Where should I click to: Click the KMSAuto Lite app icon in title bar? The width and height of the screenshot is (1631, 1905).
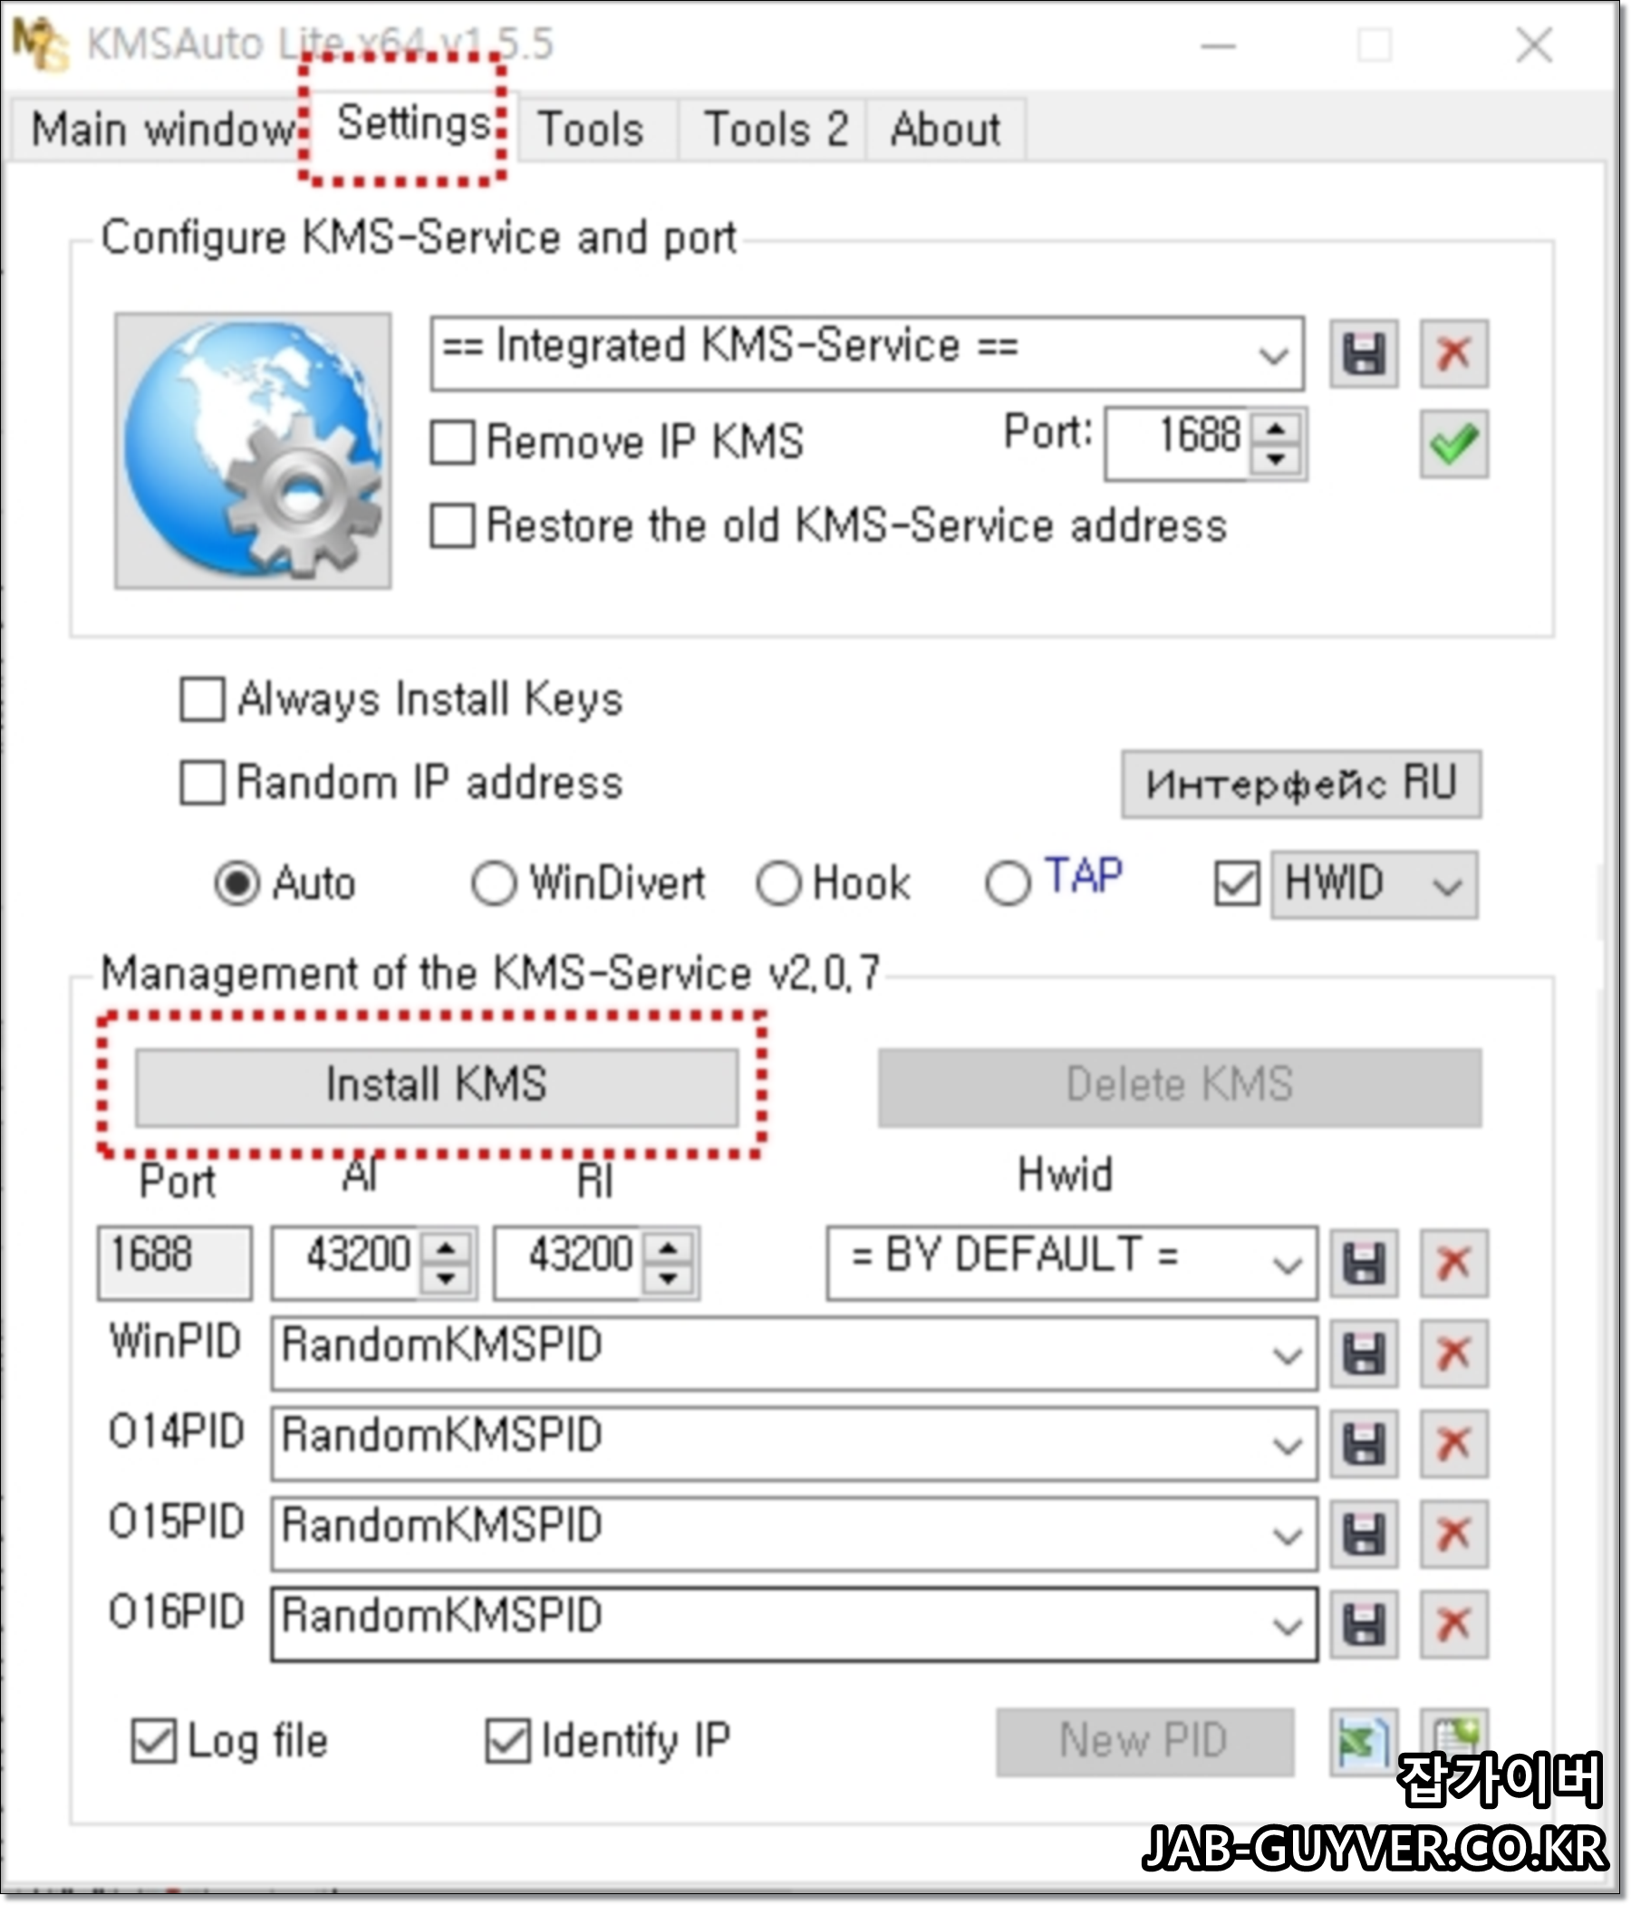tap(40, 43)
